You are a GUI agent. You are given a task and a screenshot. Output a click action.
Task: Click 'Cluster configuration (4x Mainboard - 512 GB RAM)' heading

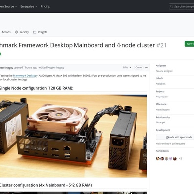46,185
